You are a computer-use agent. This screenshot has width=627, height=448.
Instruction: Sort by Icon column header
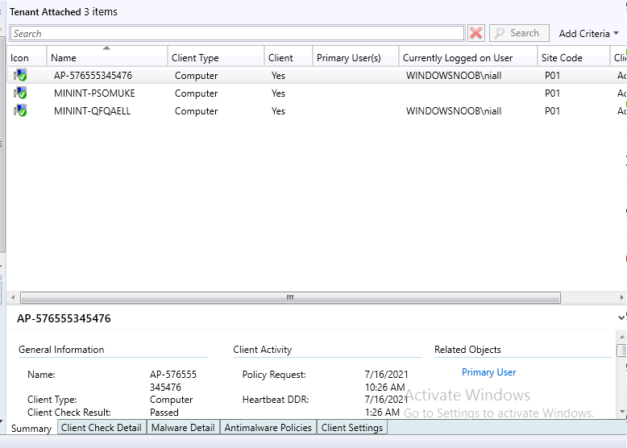[27, 57]
